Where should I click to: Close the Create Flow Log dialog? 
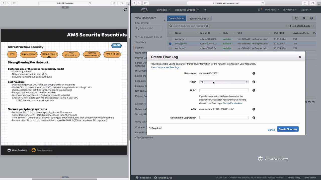300,57
